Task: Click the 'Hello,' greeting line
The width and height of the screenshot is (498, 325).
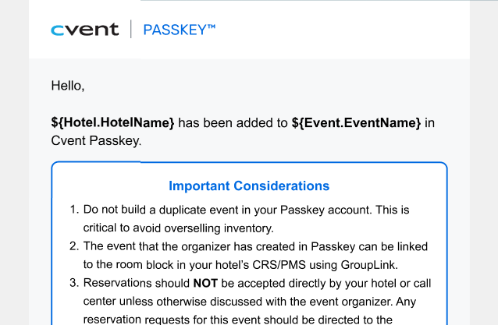Action: coord(68,86)
